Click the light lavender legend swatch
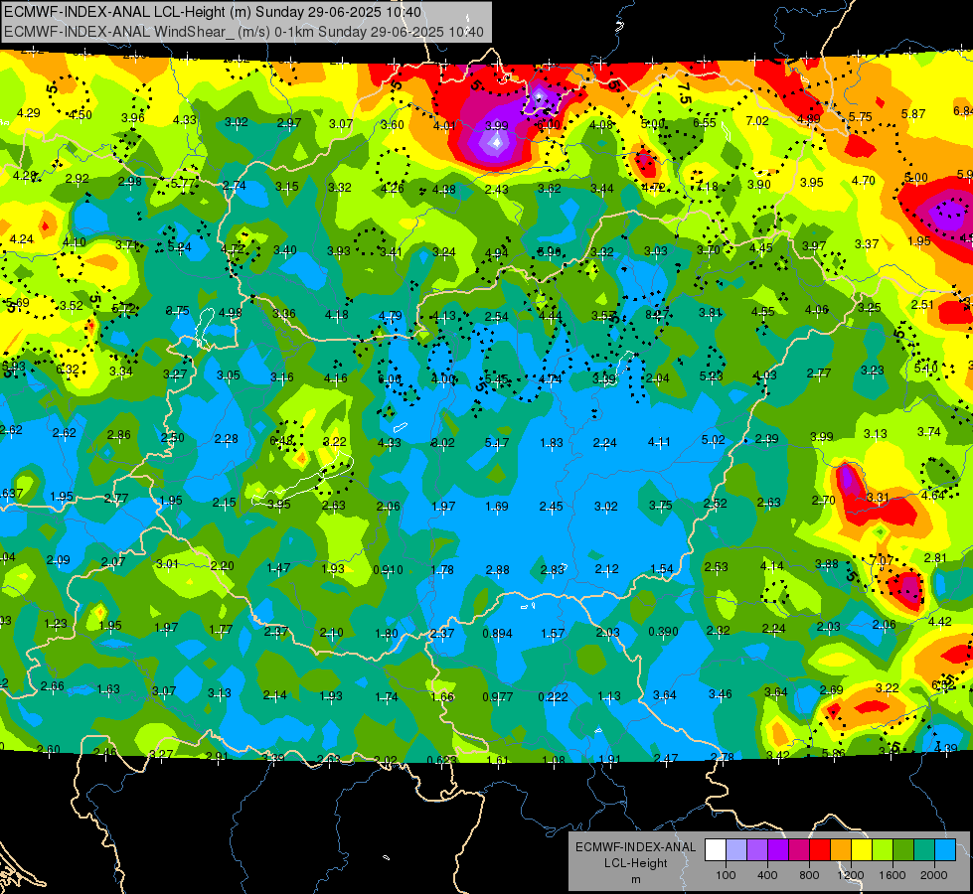This screenshot has height=894, width=973. click(x=736, y=850)
